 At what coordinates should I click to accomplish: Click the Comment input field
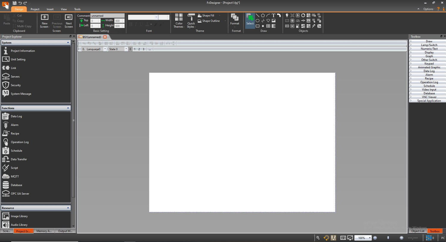pos(107,16)
